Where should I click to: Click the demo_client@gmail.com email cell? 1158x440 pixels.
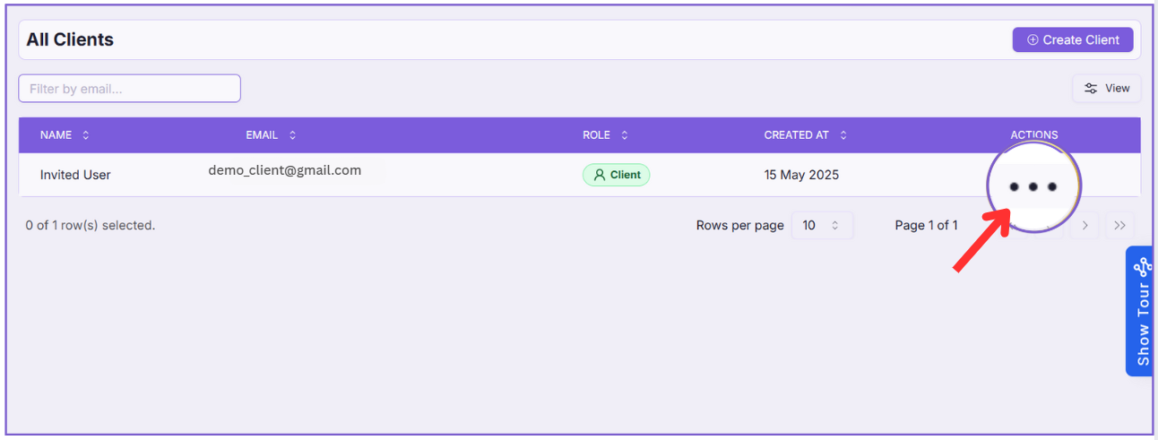tap(285, 170)
